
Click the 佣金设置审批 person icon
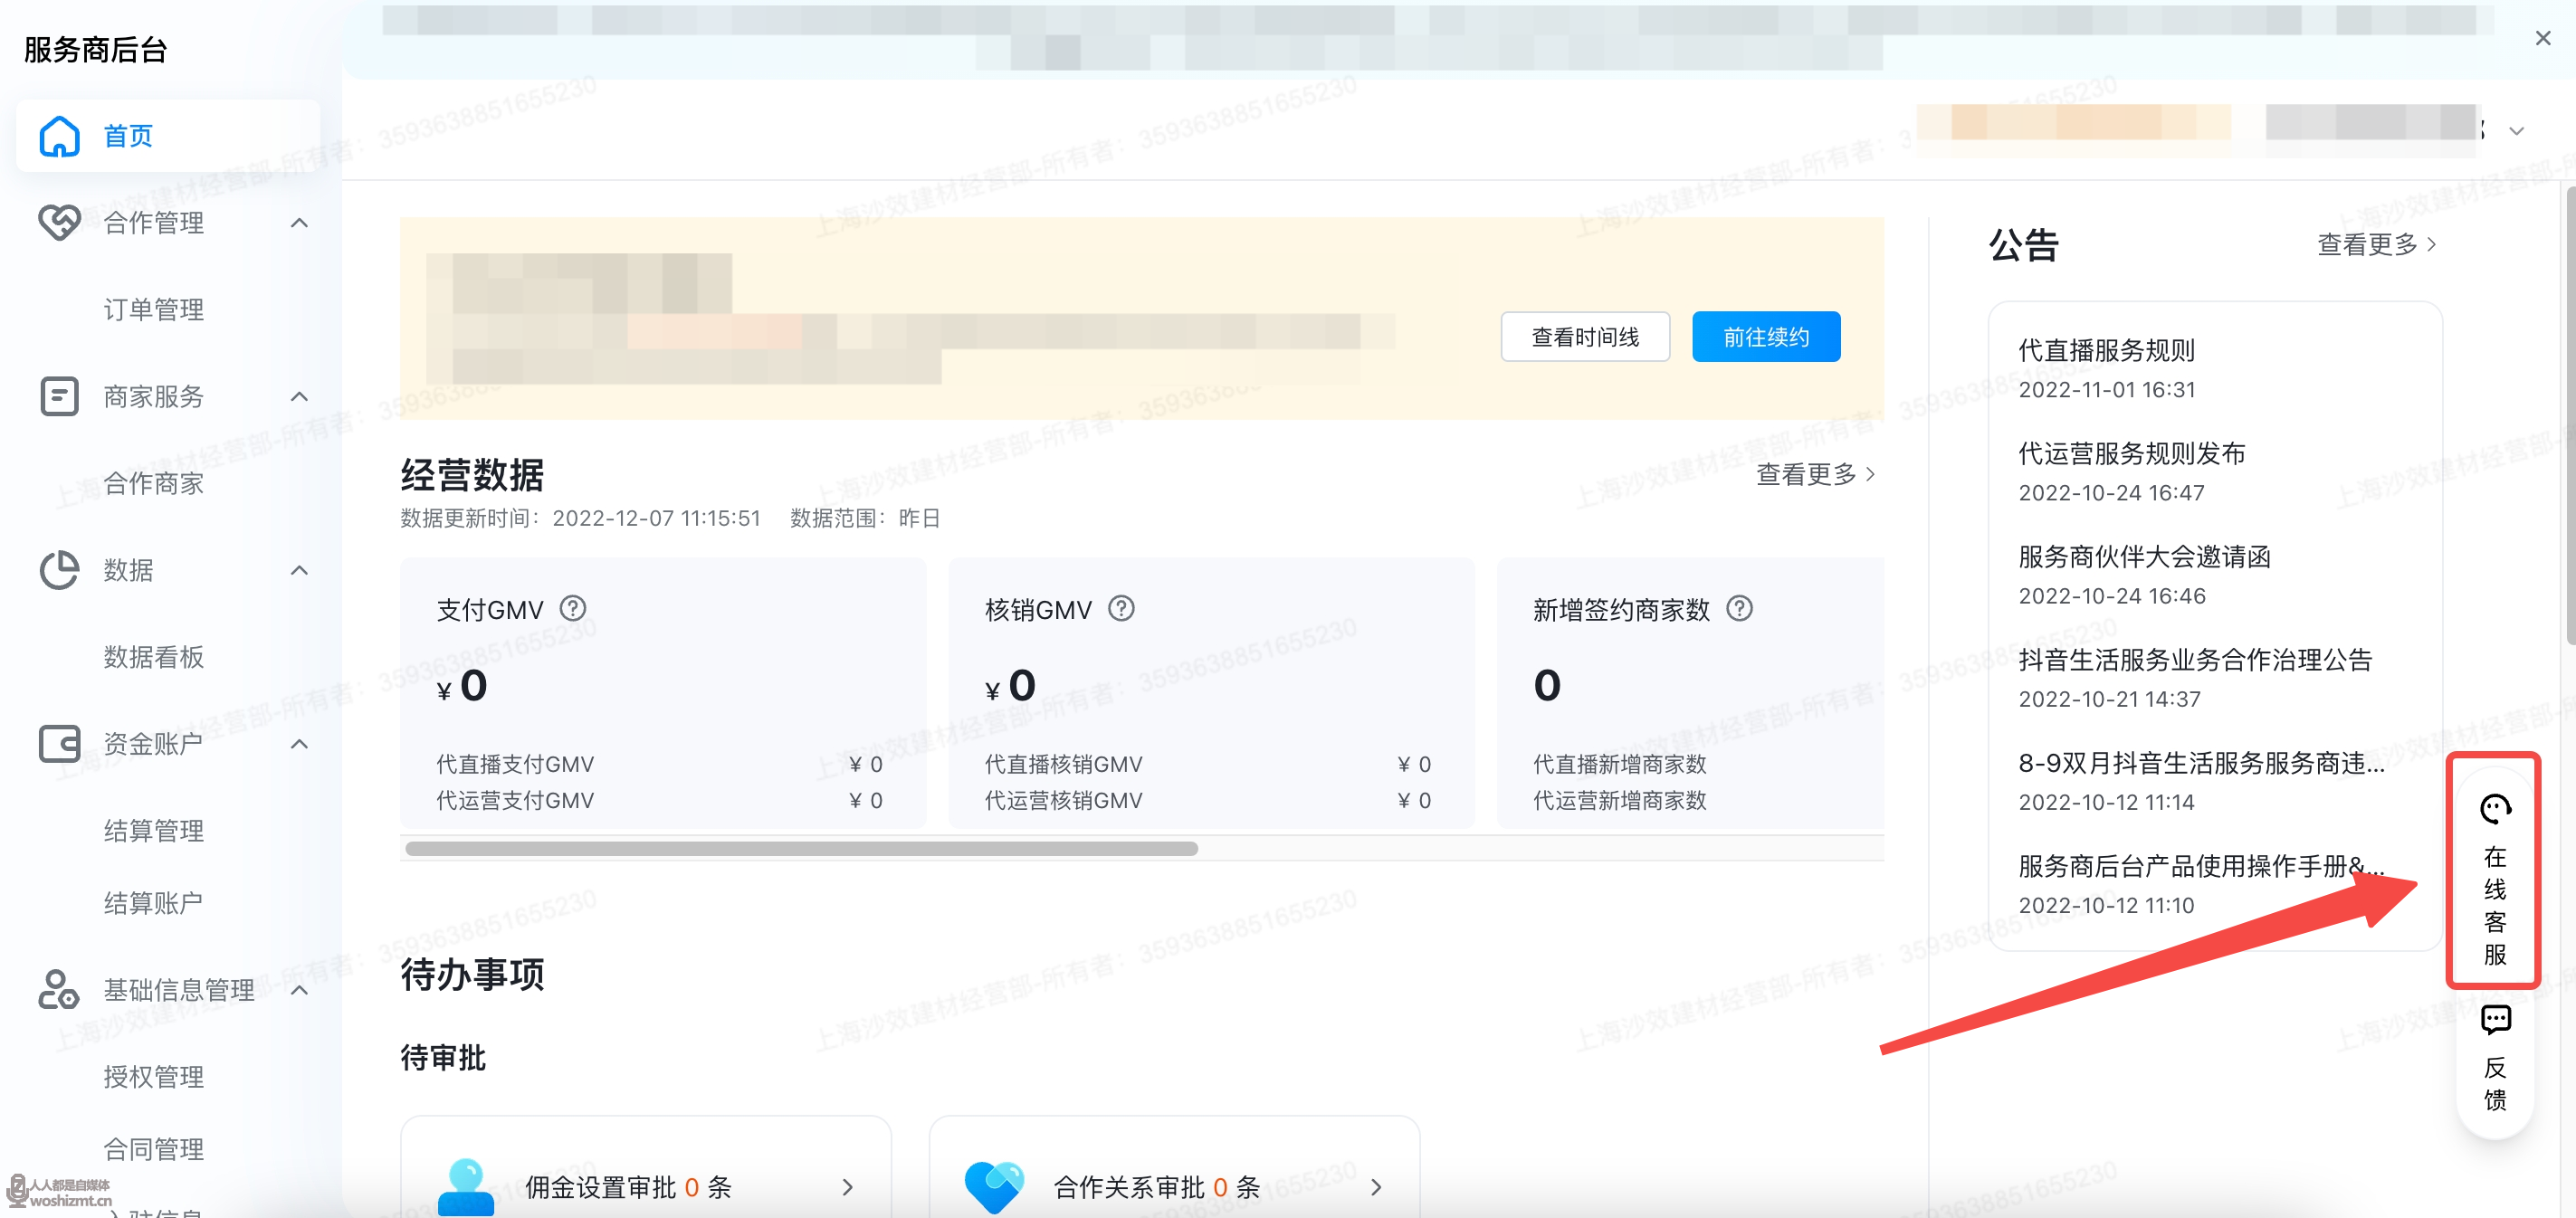coord(466,1188)
